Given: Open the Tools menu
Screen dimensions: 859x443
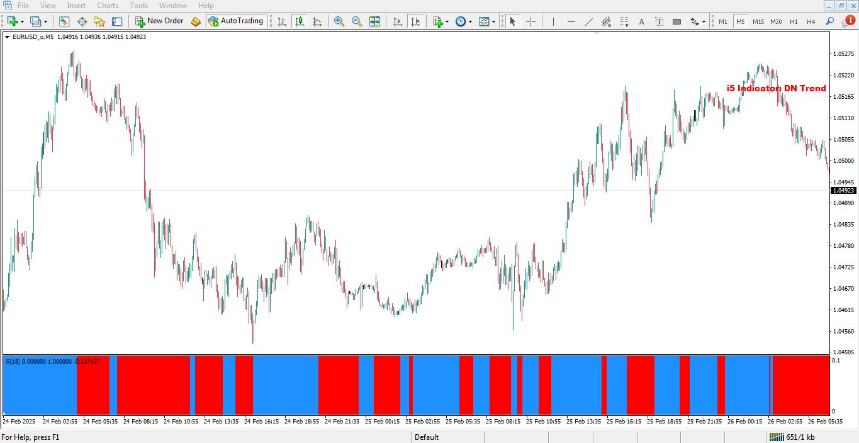Looking at the screenshot, I should tap(138, 6).
